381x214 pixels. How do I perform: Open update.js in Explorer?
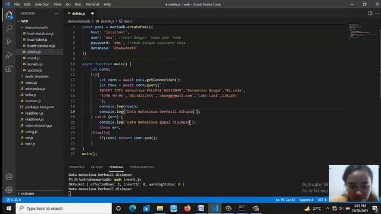point(35,70)
